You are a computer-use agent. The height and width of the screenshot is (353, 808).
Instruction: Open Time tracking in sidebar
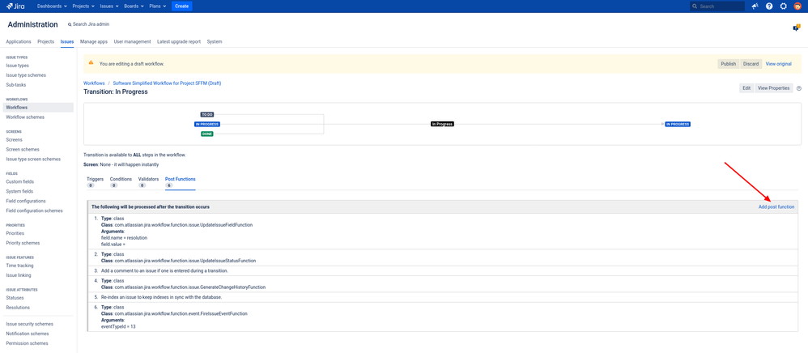point(19,266)
